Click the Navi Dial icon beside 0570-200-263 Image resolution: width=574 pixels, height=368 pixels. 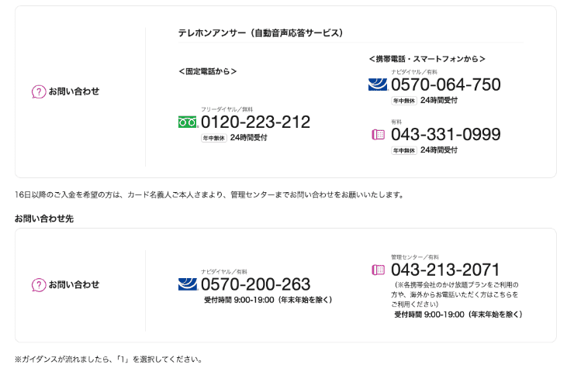188,284
